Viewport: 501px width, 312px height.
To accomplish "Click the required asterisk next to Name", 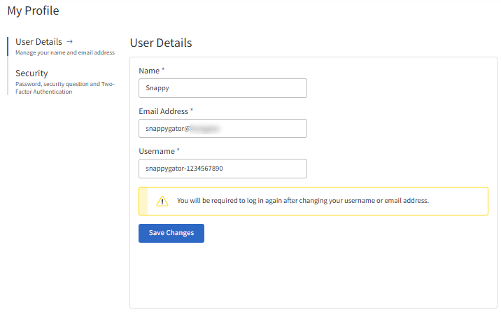I will [x=163, y=71].
